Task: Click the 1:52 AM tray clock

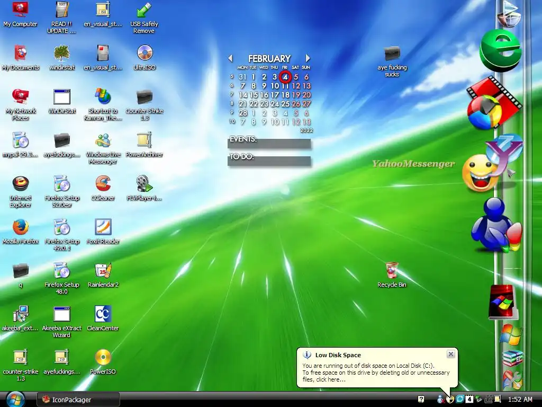Action: [520, 400]
